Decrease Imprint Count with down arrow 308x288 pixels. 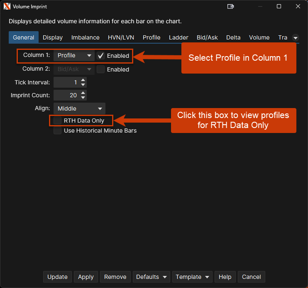83,98
